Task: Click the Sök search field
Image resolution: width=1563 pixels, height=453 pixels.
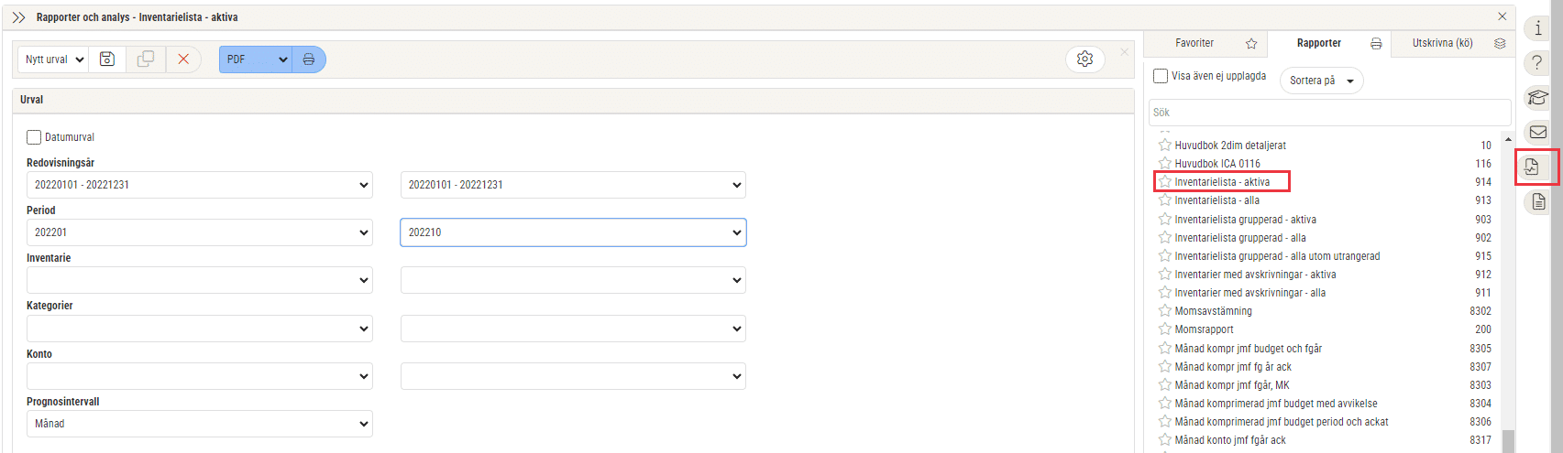Action: tap(1329, 113)
